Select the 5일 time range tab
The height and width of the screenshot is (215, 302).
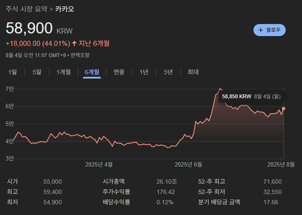tap(37, 72)
